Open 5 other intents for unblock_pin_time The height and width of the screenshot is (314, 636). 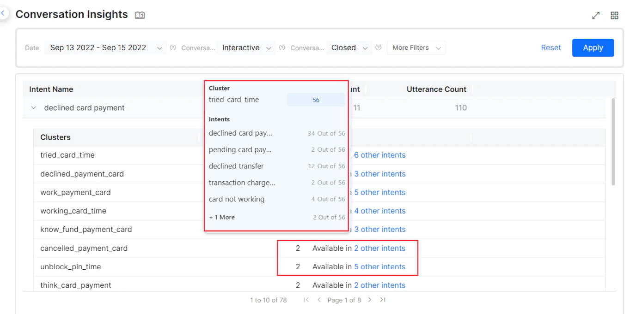click(x=380, y=267)
